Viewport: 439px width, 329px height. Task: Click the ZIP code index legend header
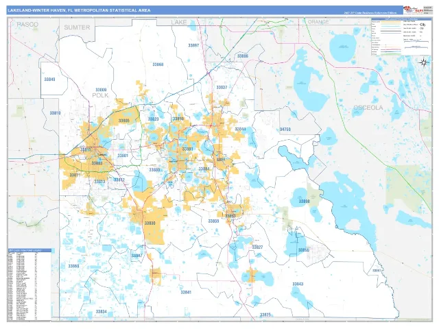[x=29, y=250]
